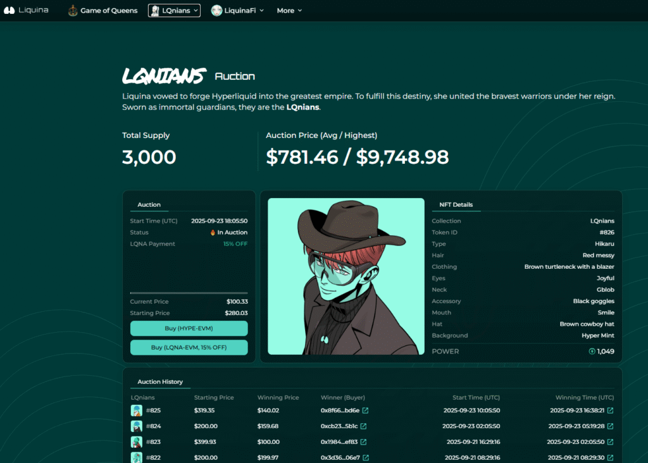This screenshot has width=648, height=463.
Task: Open the More dropdown menu
Action: [289, 11]
